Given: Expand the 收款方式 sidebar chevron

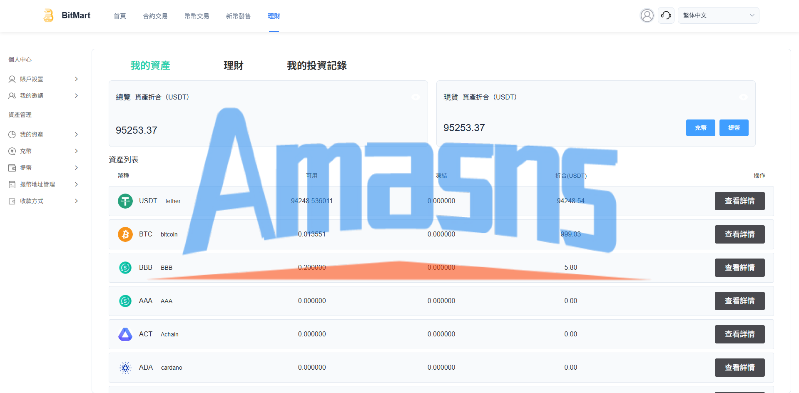Looking at the screenshot, I should pyautogui.click(x=76, y=201).
